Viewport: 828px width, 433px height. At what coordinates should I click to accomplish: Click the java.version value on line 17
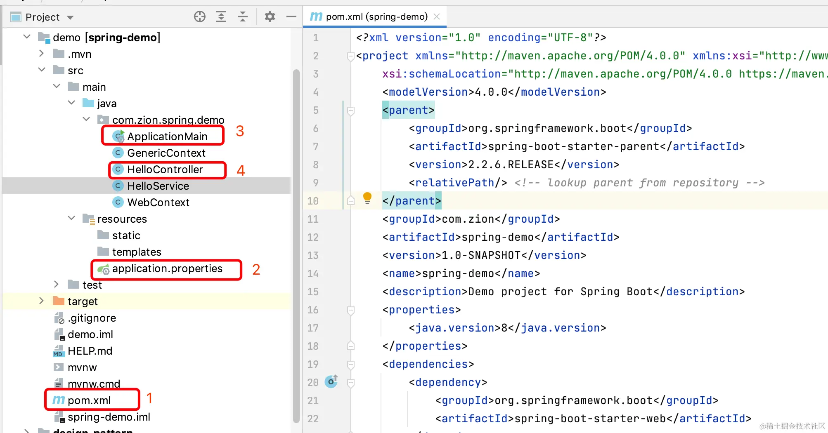point(504,328)
